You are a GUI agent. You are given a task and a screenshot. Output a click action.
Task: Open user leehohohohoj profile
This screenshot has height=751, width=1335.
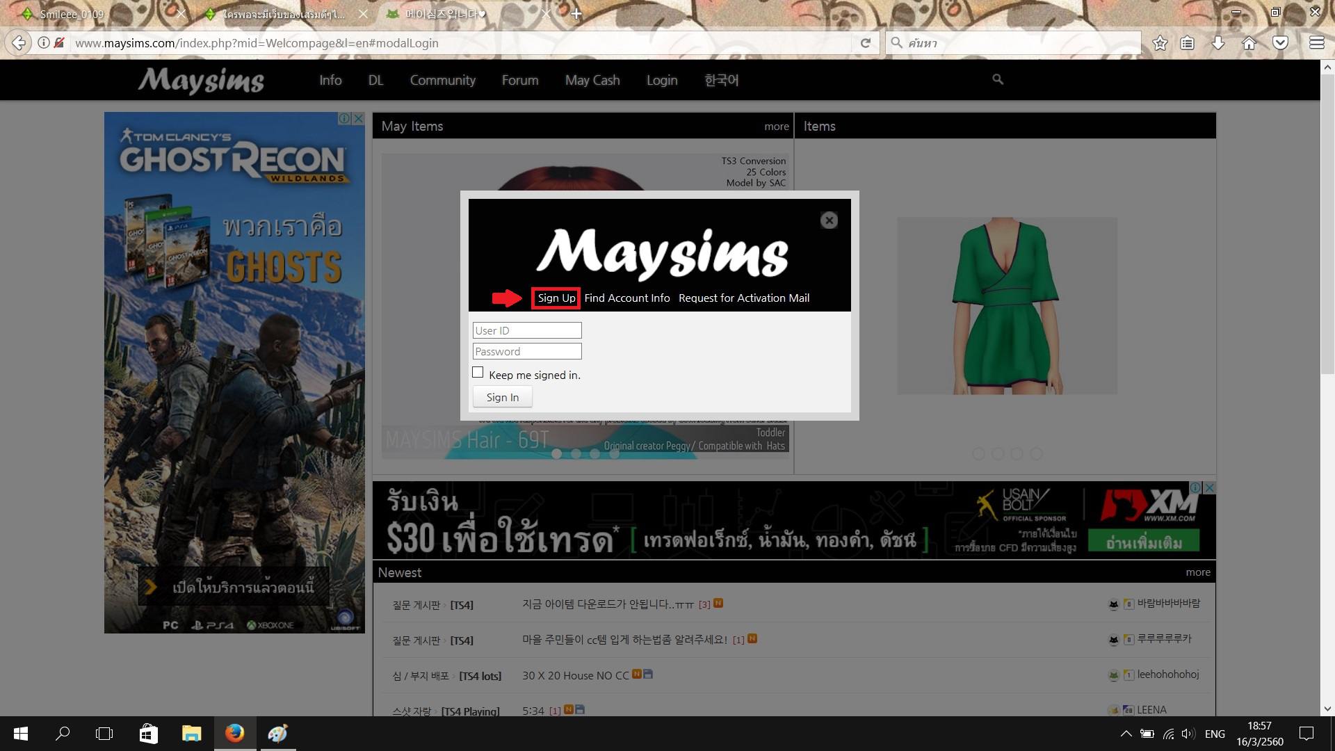pyautogui.click(x=1168, y=675)
